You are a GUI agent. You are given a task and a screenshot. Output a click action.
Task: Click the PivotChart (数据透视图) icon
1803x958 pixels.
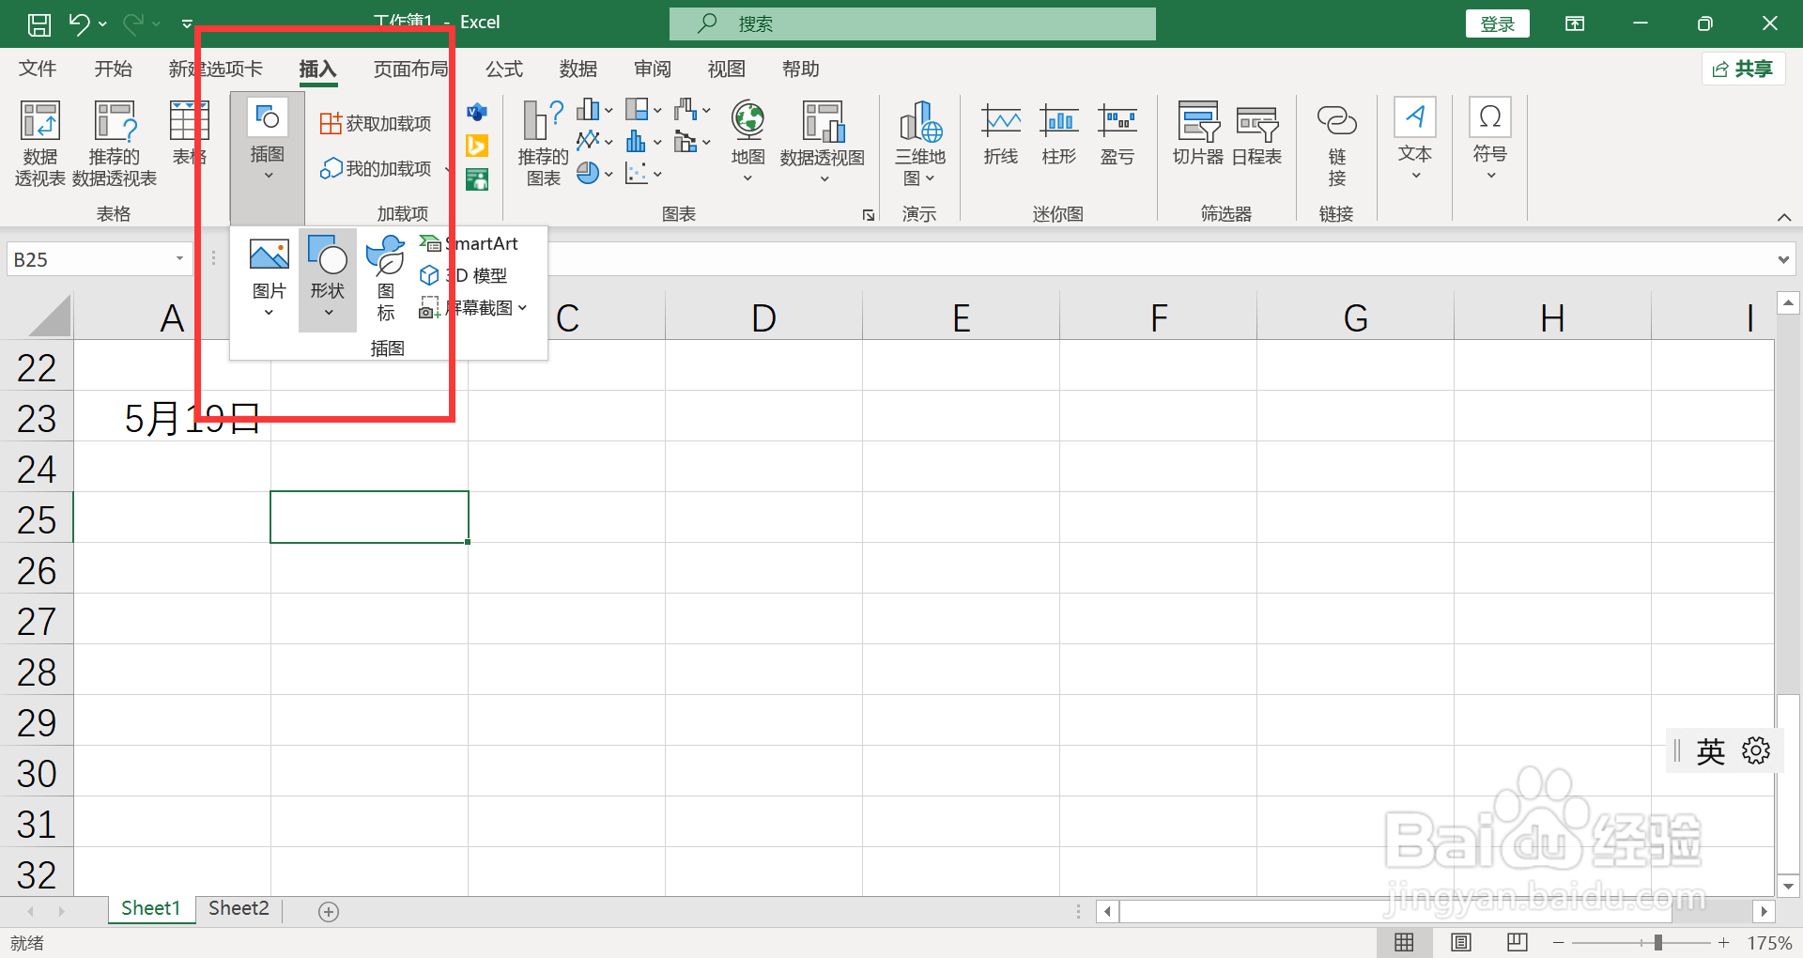tap(823, 122)
